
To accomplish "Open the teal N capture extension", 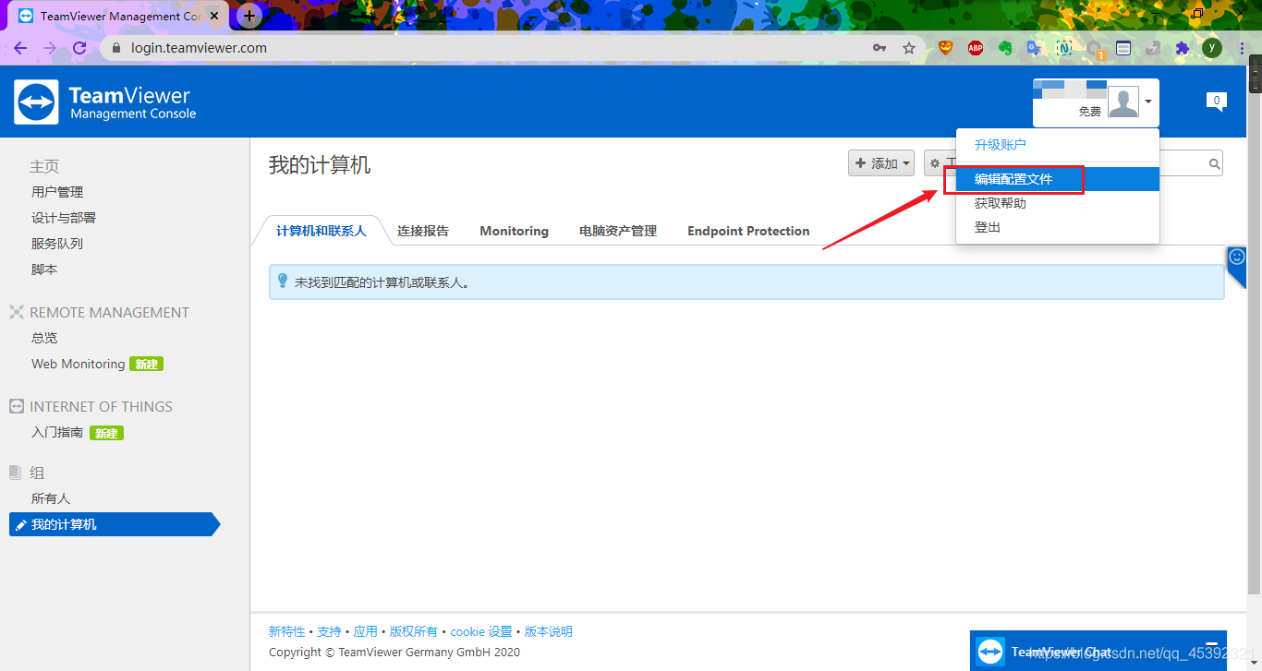I will tap(1064, 48).
